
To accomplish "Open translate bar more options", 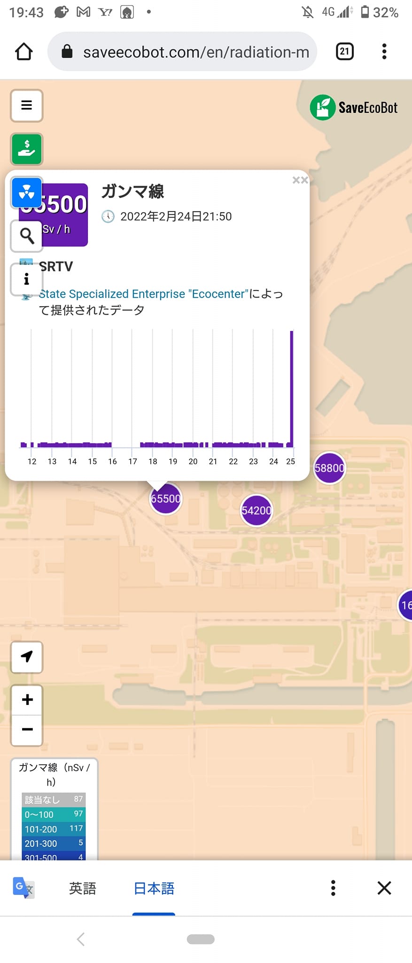I will 333,888.
